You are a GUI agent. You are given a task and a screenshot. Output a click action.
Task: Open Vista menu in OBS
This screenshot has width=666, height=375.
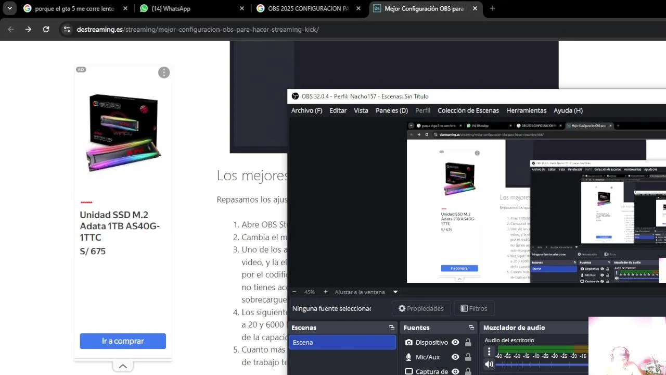point(361,110)
